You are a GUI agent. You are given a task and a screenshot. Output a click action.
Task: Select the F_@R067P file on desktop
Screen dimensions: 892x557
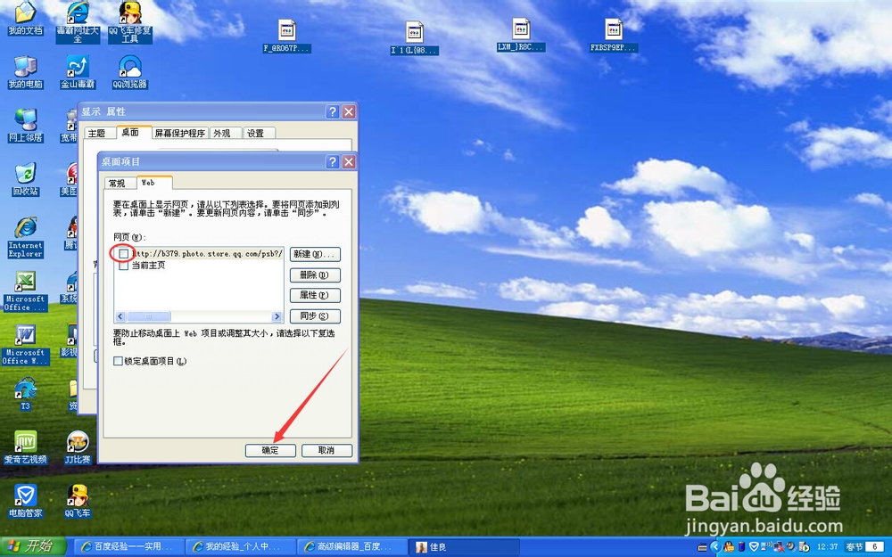(286, 36)
